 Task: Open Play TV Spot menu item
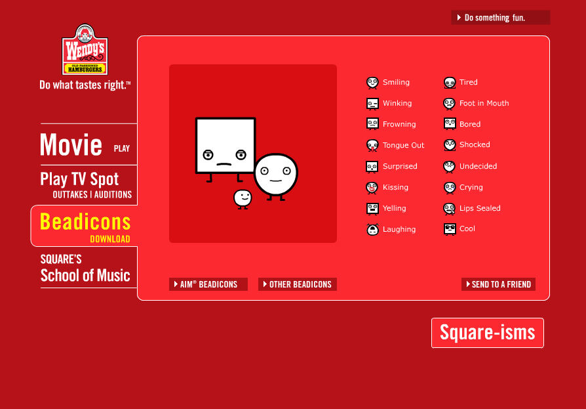(x=79, y=179)
